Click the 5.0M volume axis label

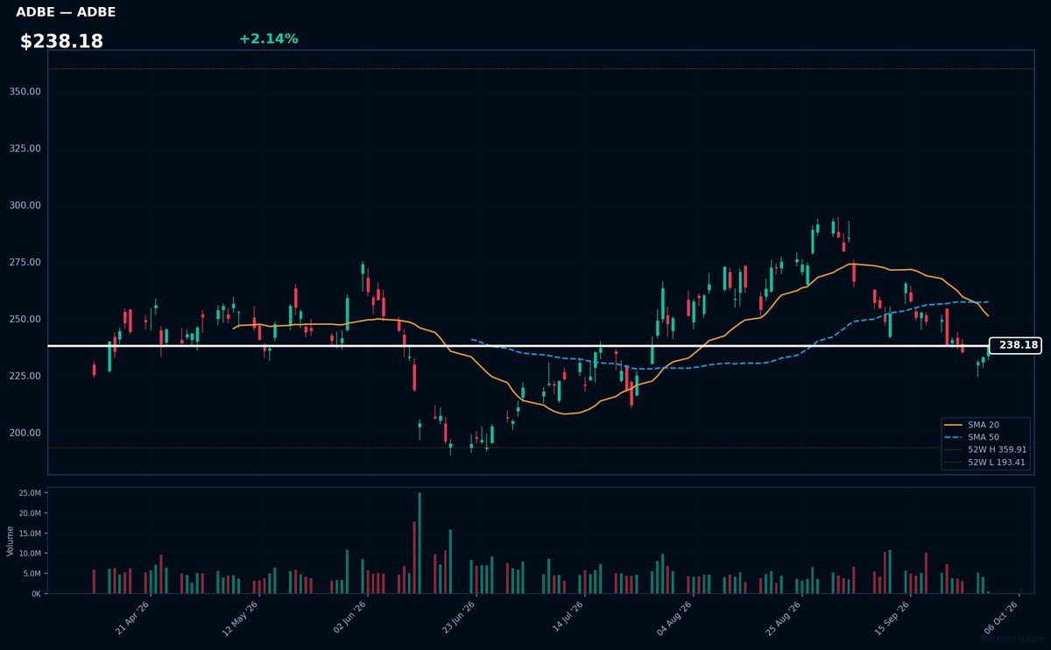pyautogui.click(x=32, y=574)
